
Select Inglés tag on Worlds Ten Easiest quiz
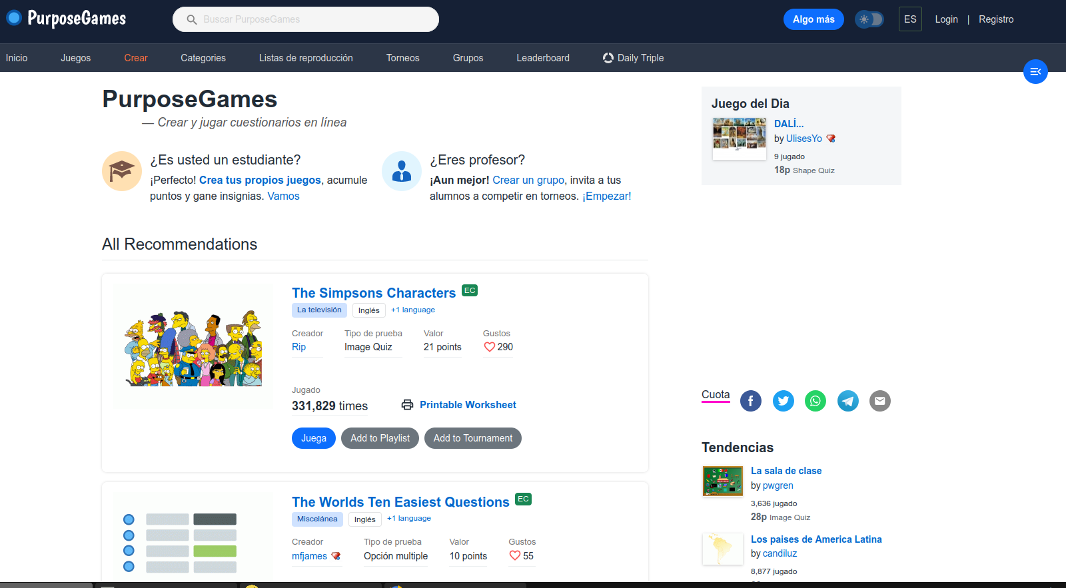click(x=364, y=519)
